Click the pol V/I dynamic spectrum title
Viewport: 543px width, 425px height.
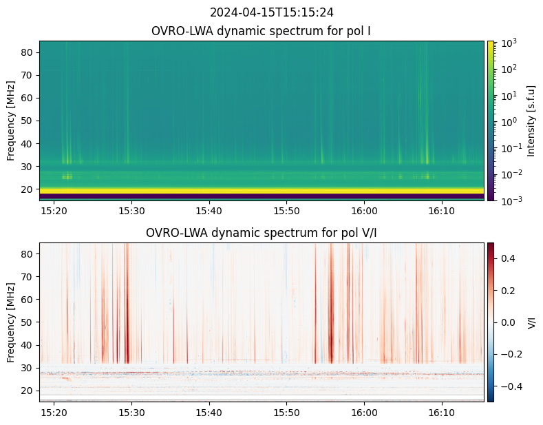(262, 234)
